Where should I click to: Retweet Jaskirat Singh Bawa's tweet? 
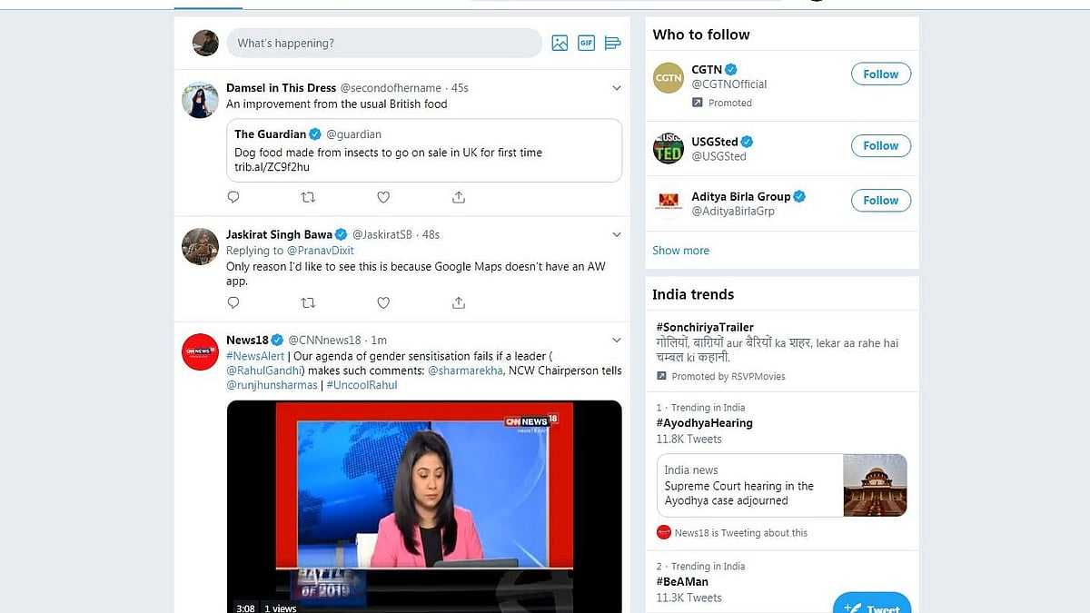308,302
